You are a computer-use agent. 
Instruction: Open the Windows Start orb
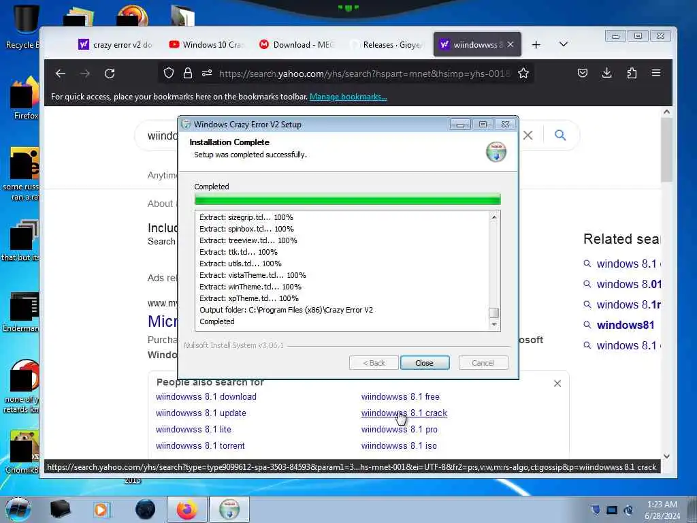point(18,509)
